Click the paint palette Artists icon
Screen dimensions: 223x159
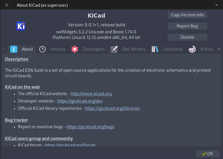point(192,49)
